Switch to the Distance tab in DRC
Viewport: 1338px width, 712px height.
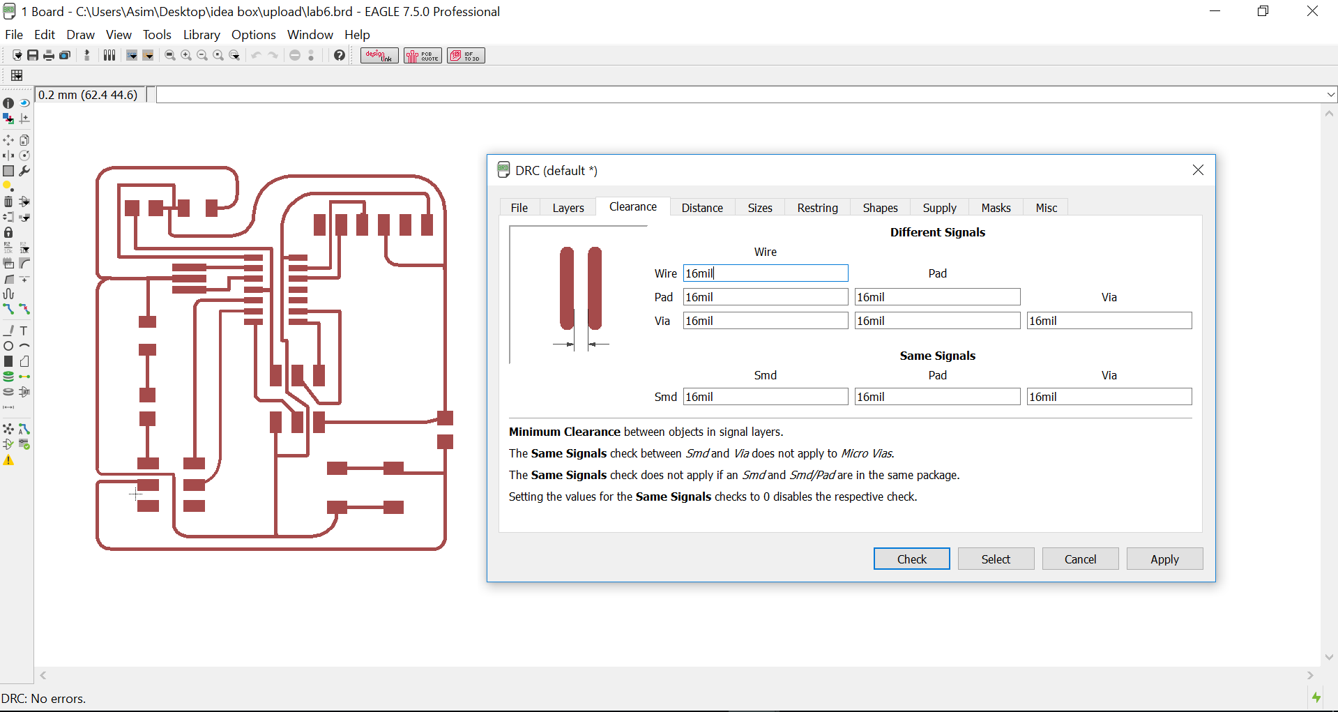click(x=702, y=208)
